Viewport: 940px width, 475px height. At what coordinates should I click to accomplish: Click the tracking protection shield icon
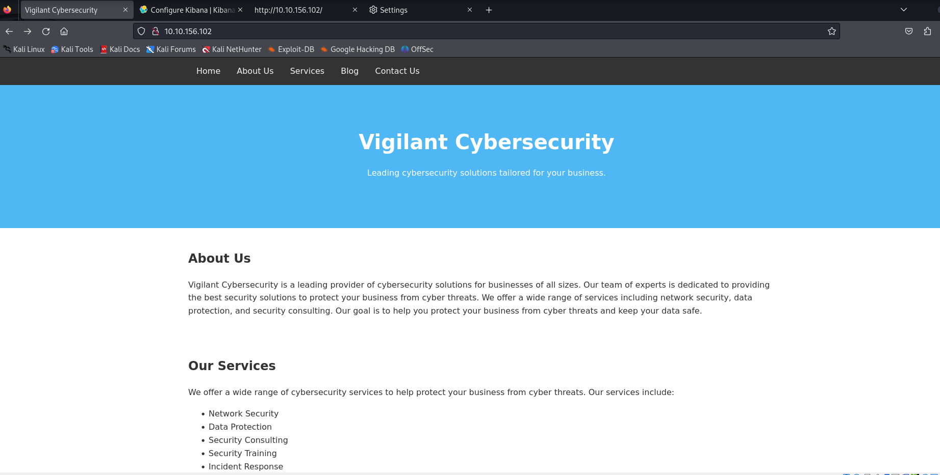click(141, 32)
